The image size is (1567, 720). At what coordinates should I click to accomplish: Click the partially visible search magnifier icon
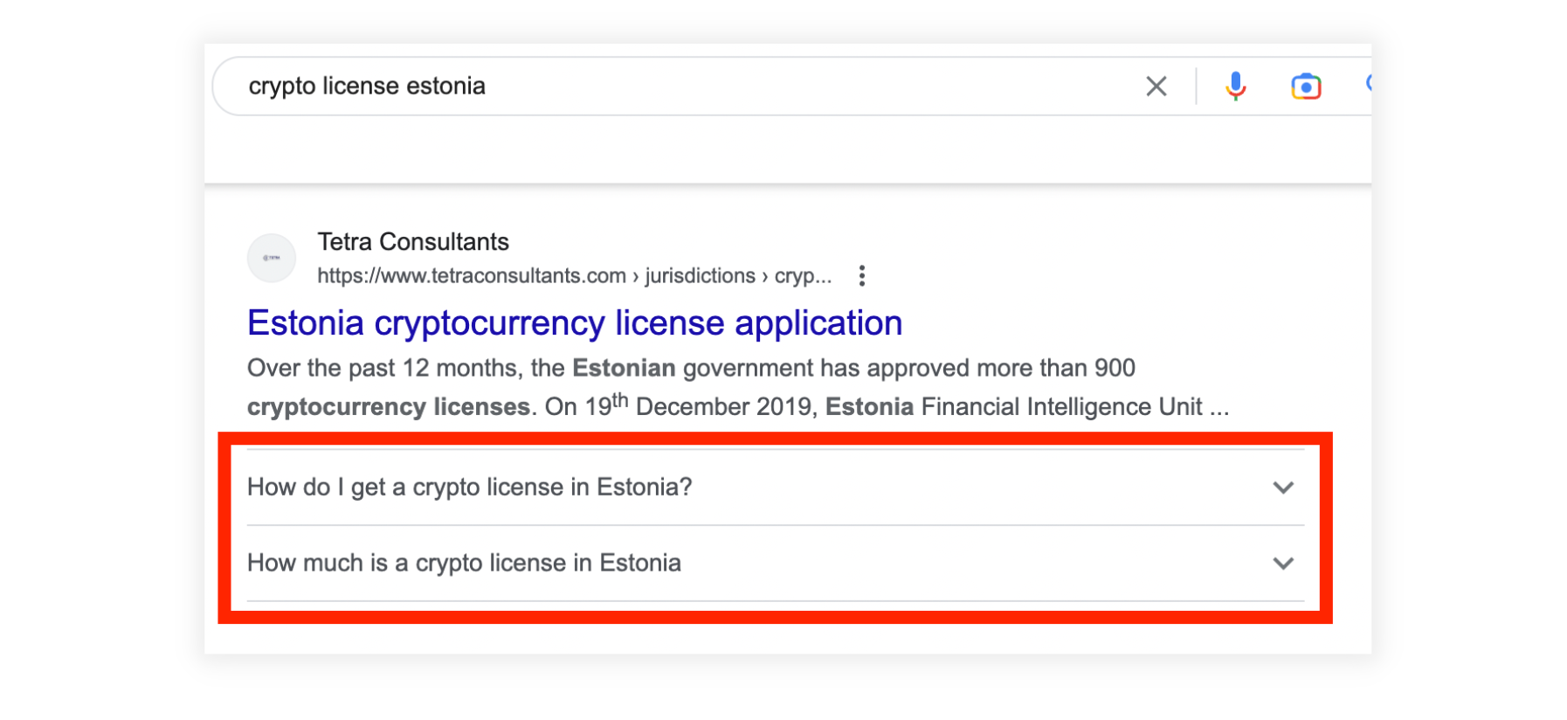[x=1368, y=84]
